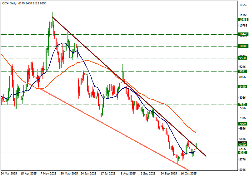This screenshot has height=177, width=250.
Task: Click the 8490 price level tag
Action: tap(242, 87)
